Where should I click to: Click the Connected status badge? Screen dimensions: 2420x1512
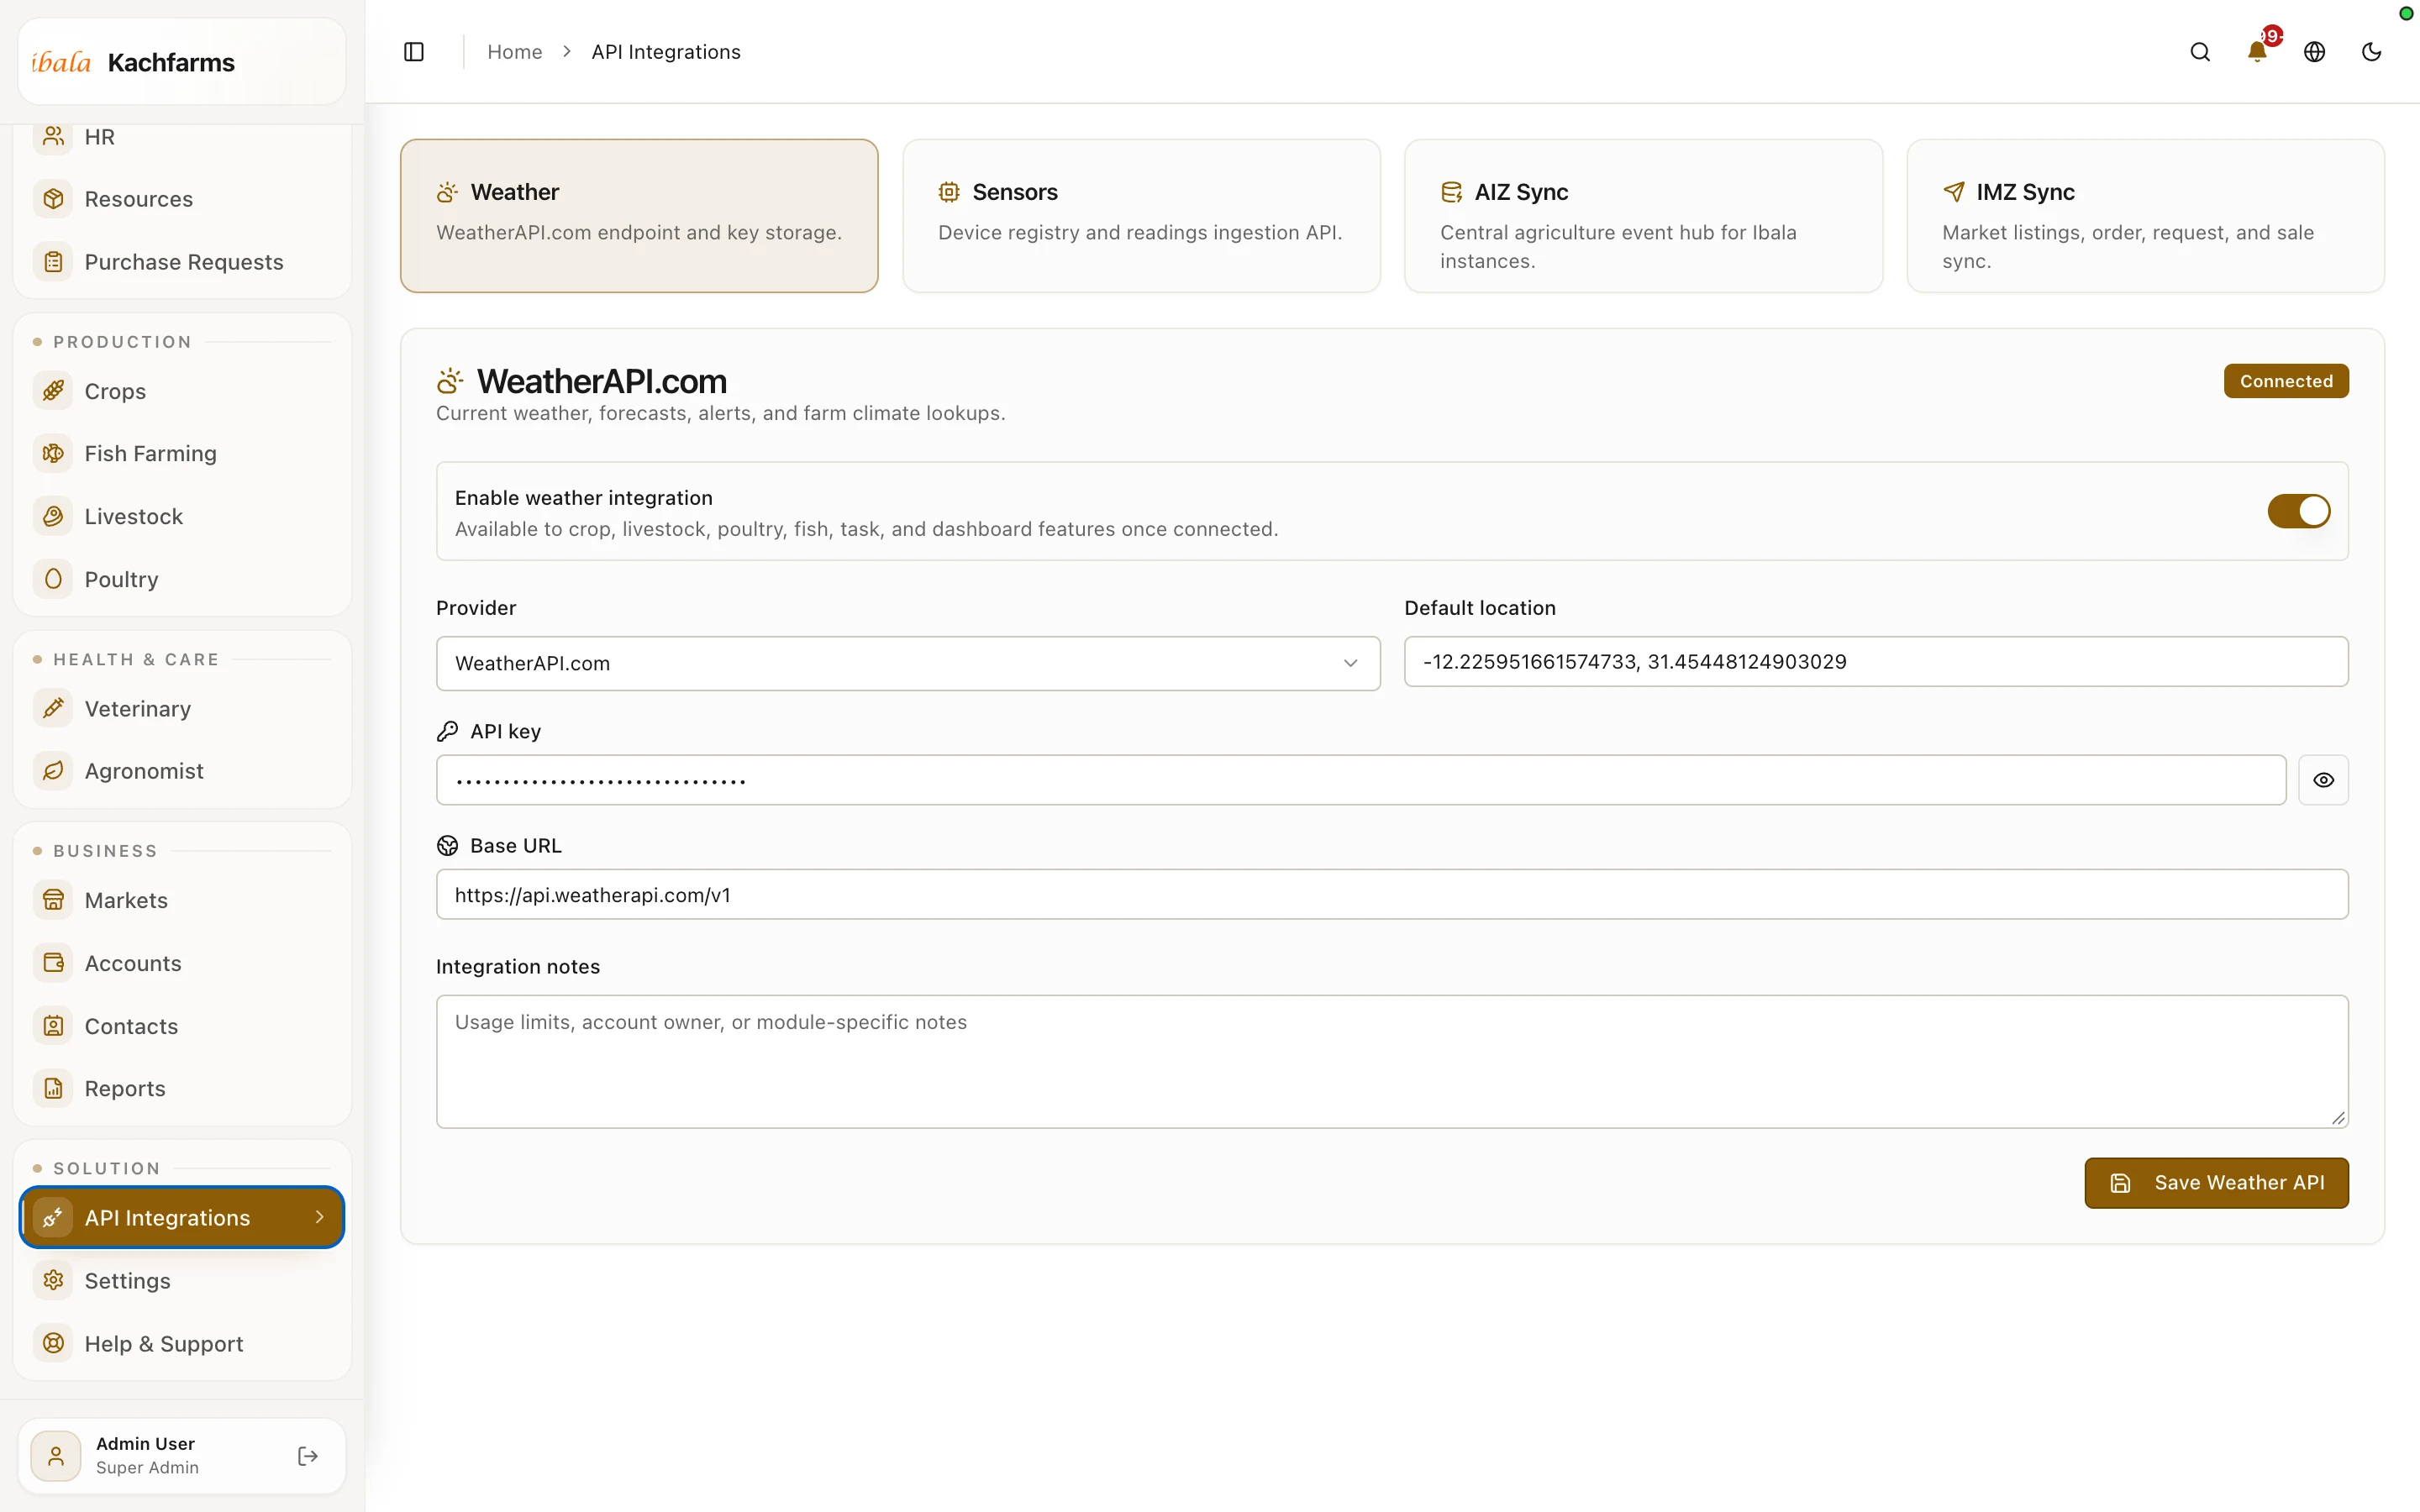click(x=2286, y=381)
